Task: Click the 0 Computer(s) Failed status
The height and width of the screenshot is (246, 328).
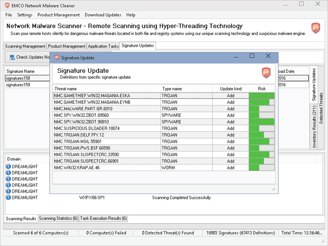Action: 106,233
